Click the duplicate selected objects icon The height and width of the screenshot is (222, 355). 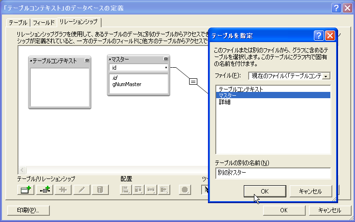[x=62, y=190]
